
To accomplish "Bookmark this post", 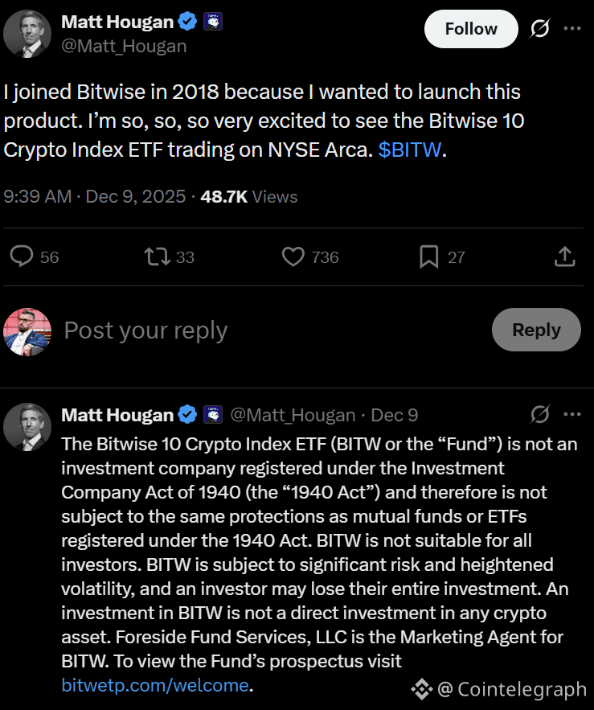I will pyautogui.click(x=428, y=257).
